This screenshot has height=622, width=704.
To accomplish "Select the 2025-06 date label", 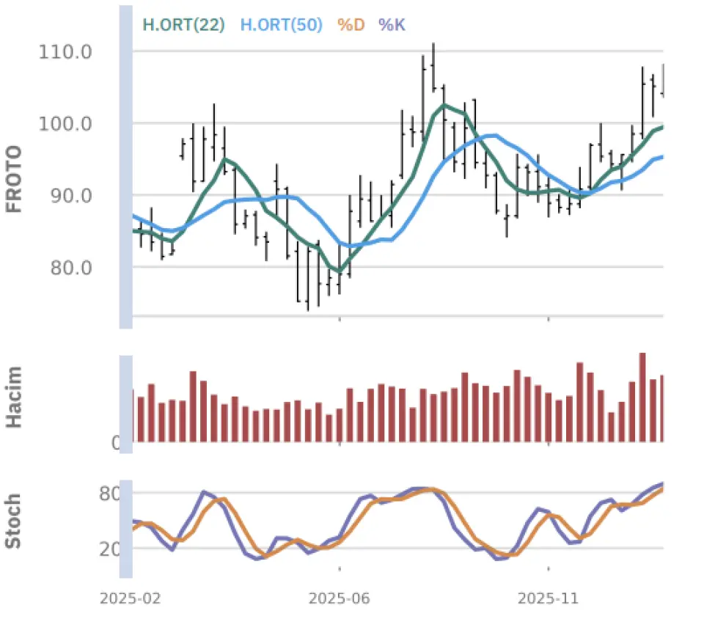I will coord(339,599).
